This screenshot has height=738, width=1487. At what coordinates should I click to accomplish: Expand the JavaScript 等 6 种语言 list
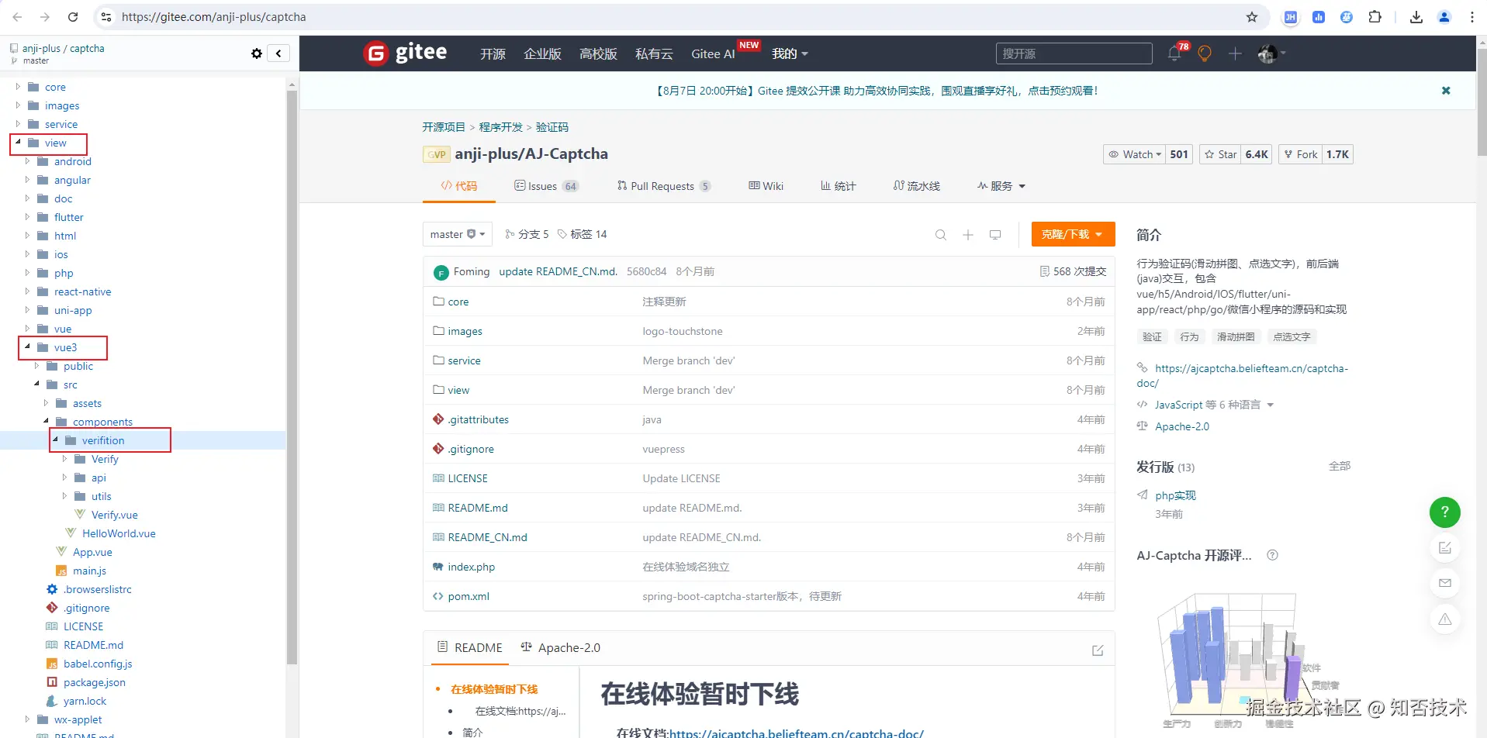click(x=1213, y=405)
